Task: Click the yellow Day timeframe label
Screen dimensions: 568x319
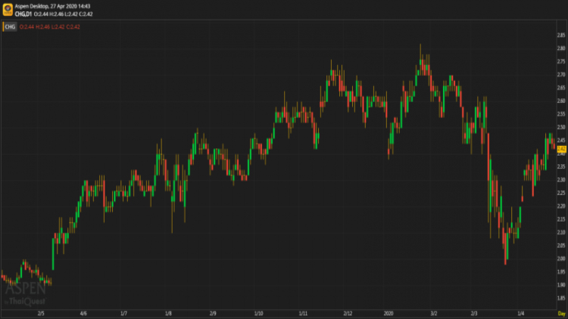Action: (560, 312)
